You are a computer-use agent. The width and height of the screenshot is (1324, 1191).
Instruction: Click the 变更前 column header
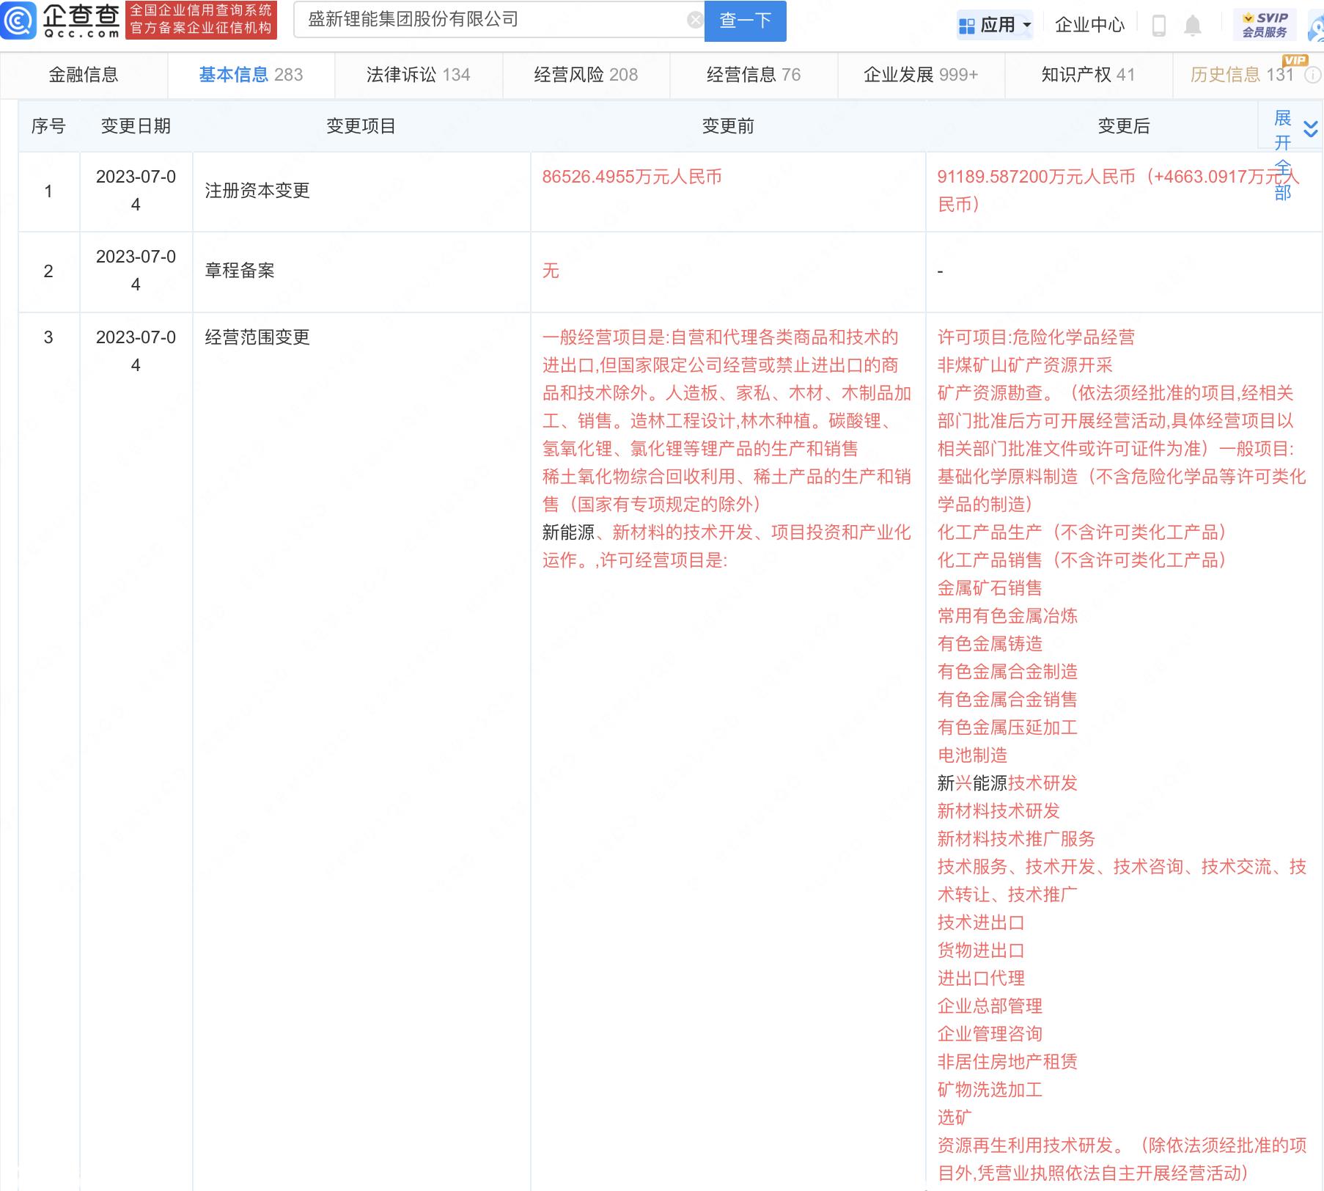tap(728, 126)
